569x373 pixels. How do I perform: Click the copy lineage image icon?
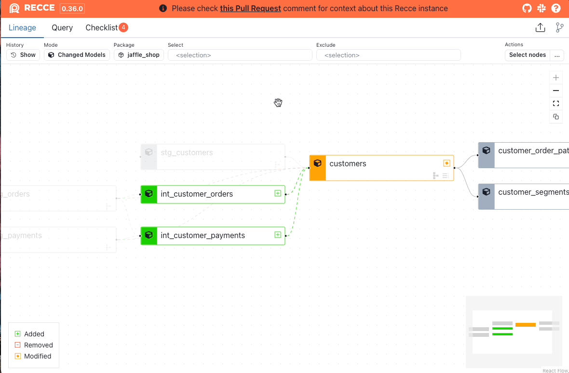click(556, 117)
